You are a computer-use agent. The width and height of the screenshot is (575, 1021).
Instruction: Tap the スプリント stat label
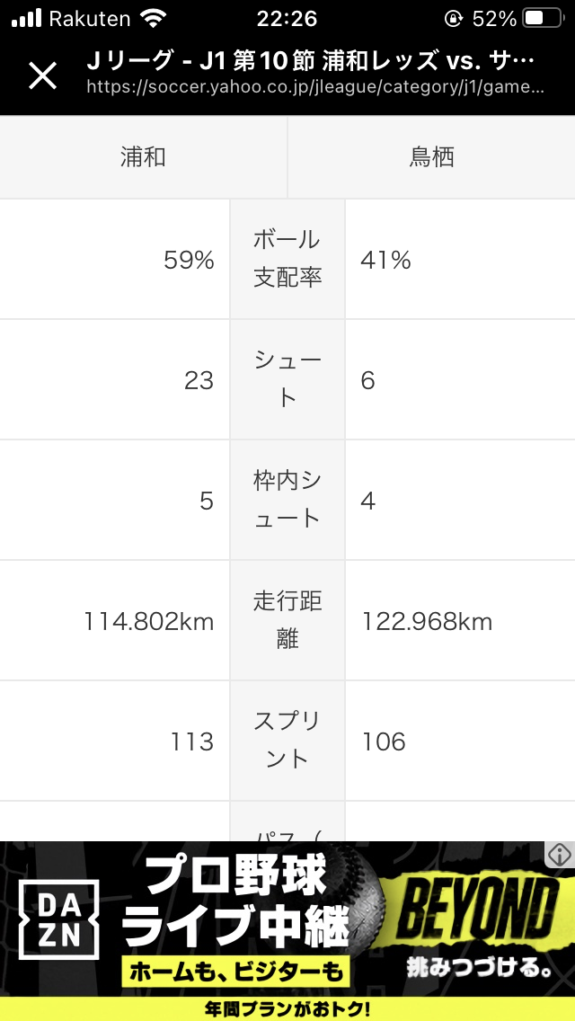click(x=287, y=741)
